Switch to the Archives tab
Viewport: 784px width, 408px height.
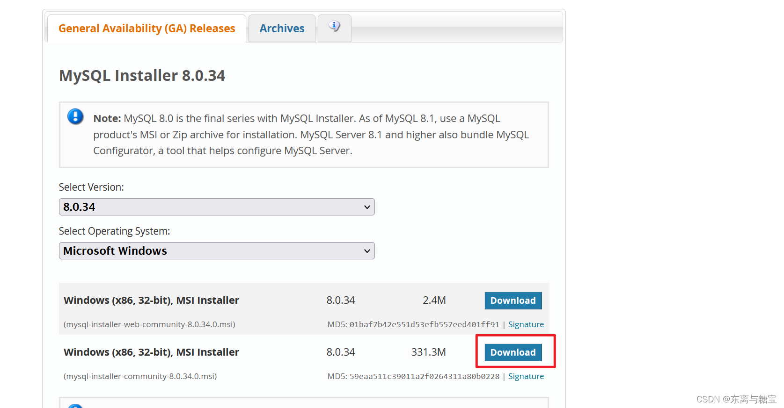tap(282, 29)
